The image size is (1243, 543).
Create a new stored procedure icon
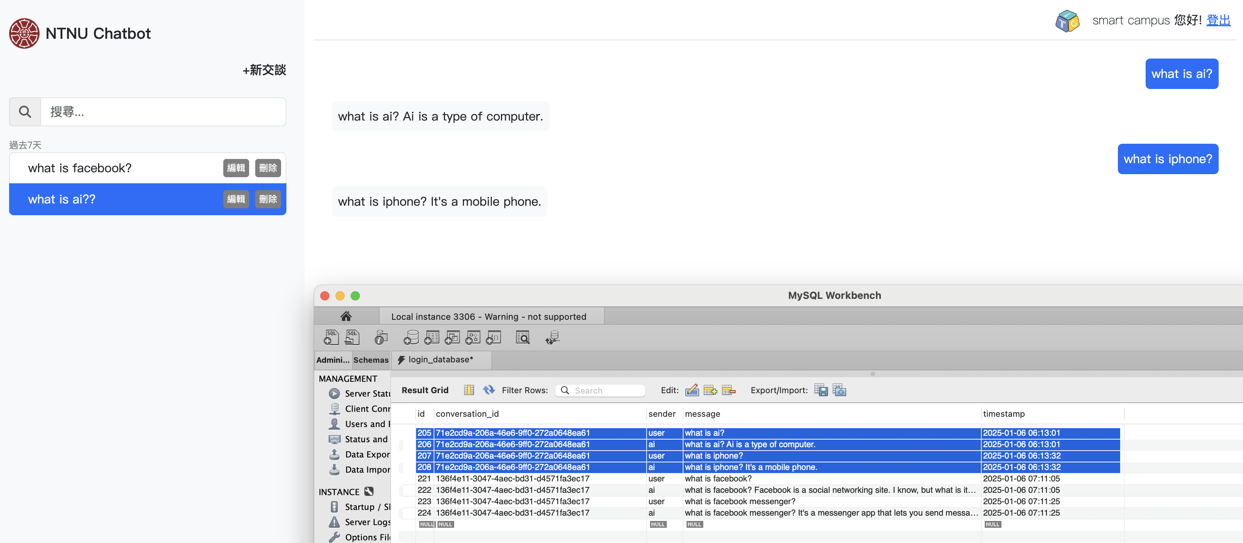(473, 338)
